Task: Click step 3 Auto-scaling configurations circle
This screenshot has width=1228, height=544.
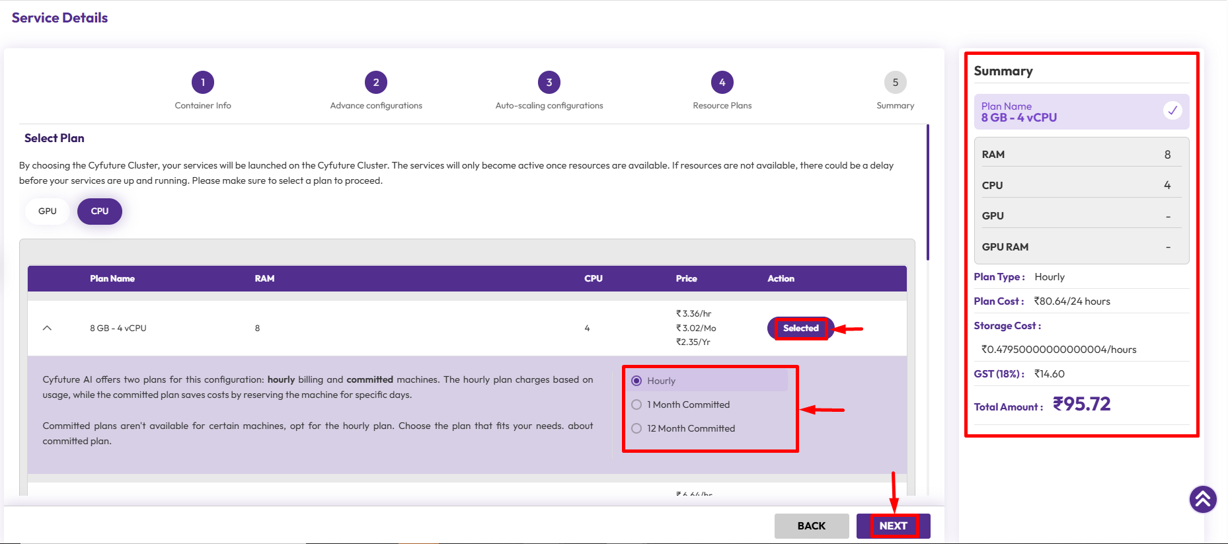Action: (549, 83)
